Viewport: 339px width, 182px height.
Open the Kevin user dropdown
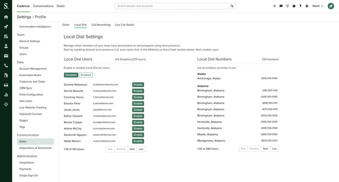tap(318, 6)
